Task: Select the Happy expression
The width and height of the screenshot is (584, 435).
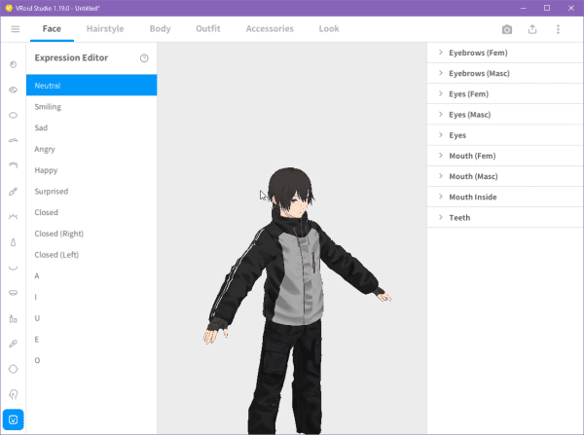Action: coord(91,170)
